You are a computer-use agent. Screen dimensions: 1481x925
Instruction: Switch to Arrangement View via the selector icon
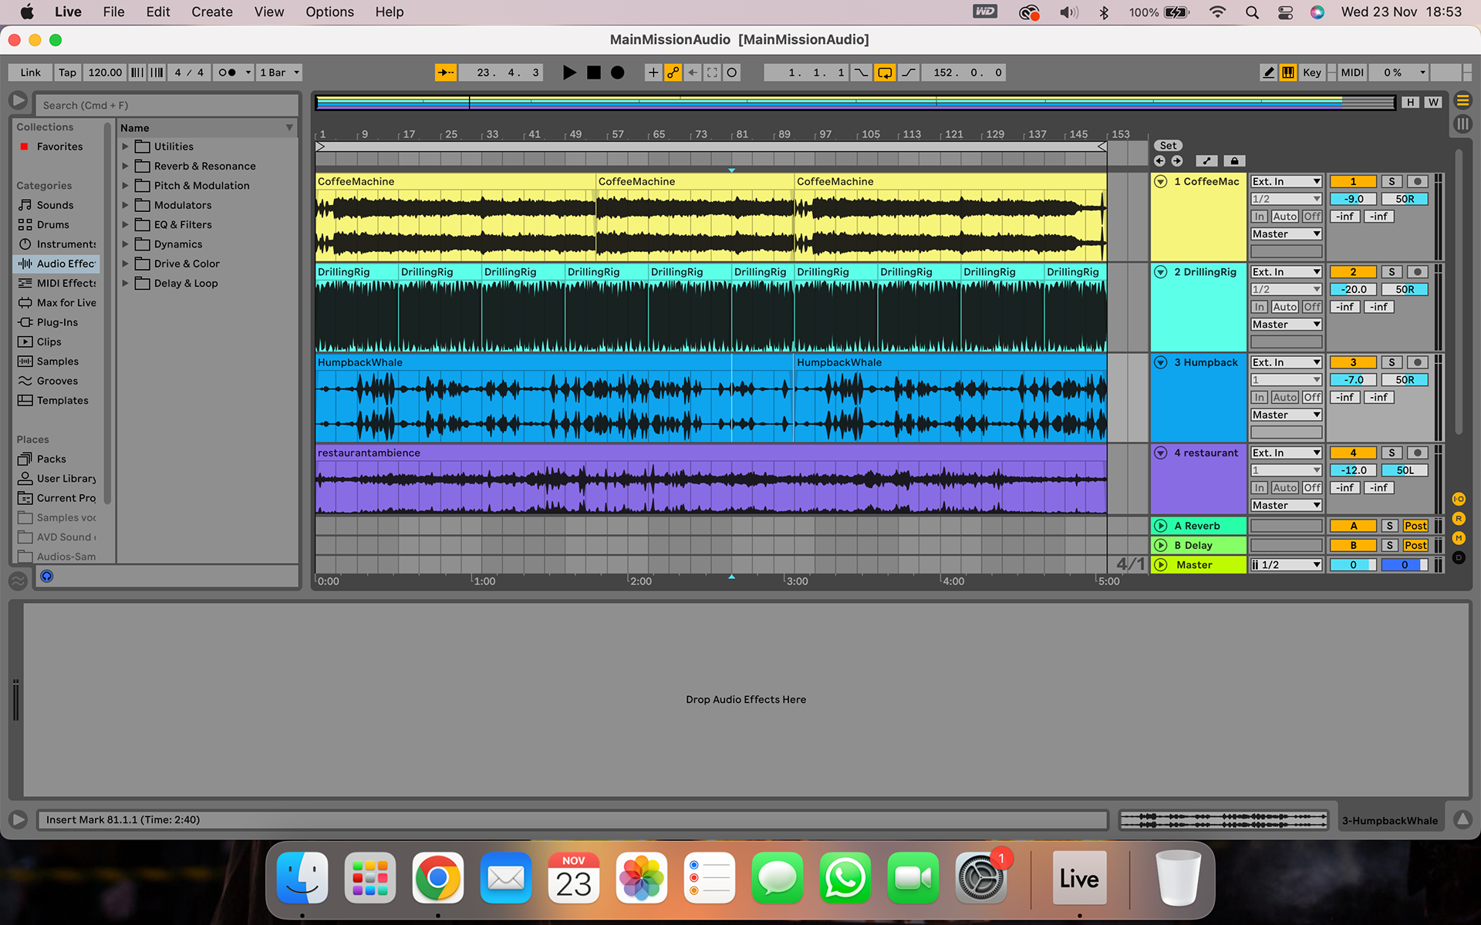pos(1462,101)
